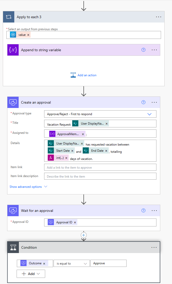Click the fx int(...) expression token in Details

click(51, 157)
